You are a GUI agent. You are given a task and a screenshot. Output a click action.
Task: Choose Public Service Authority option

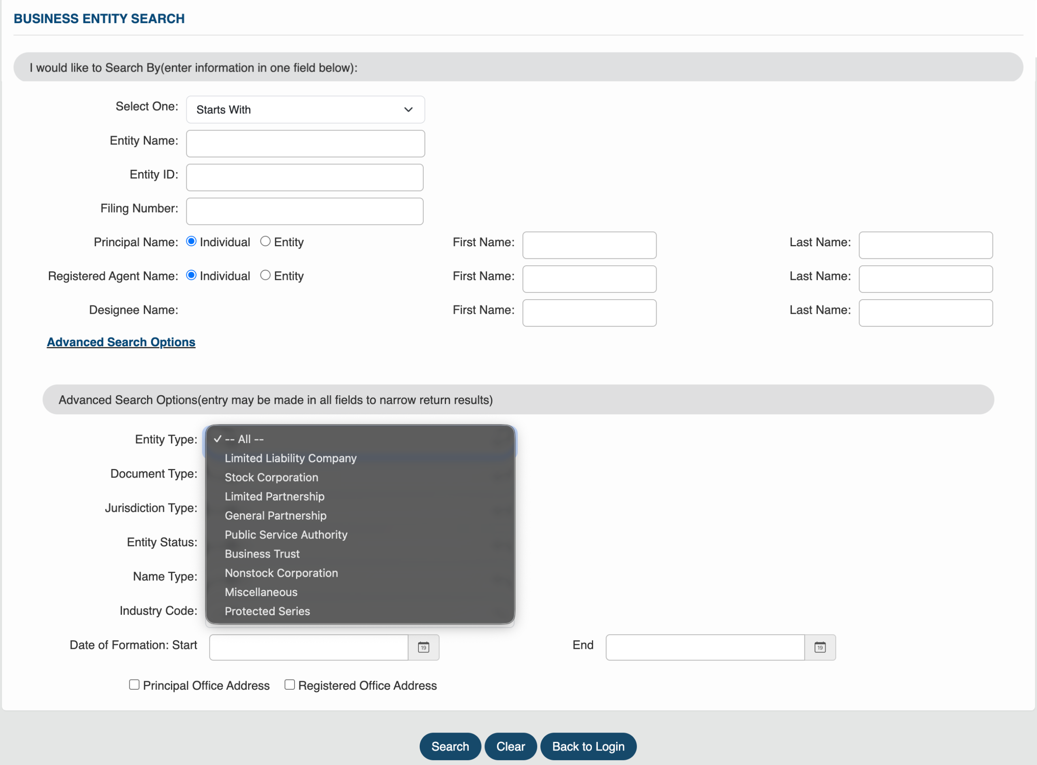click(x=360, y=535)
